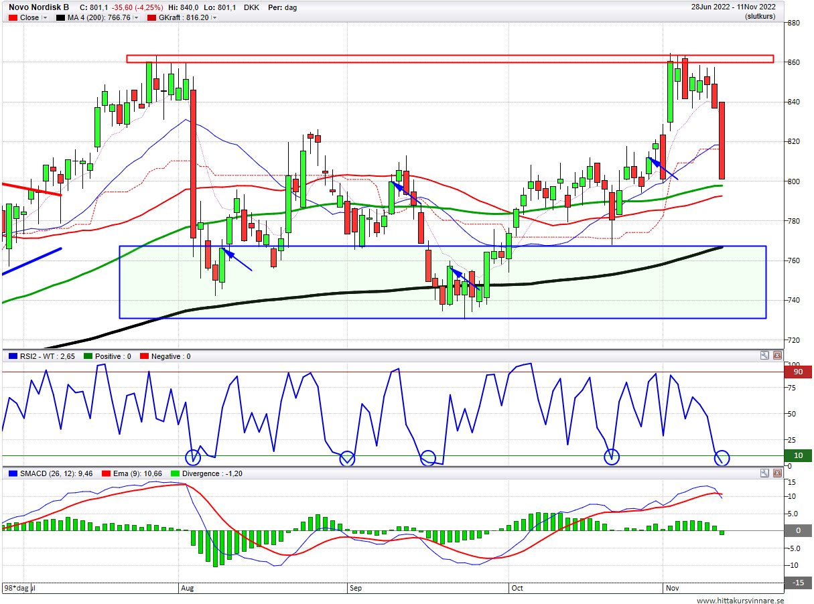Open SMACD panel settings wrench icon
This screenshot has width=814, height=604.
click(x=764, y=473)
